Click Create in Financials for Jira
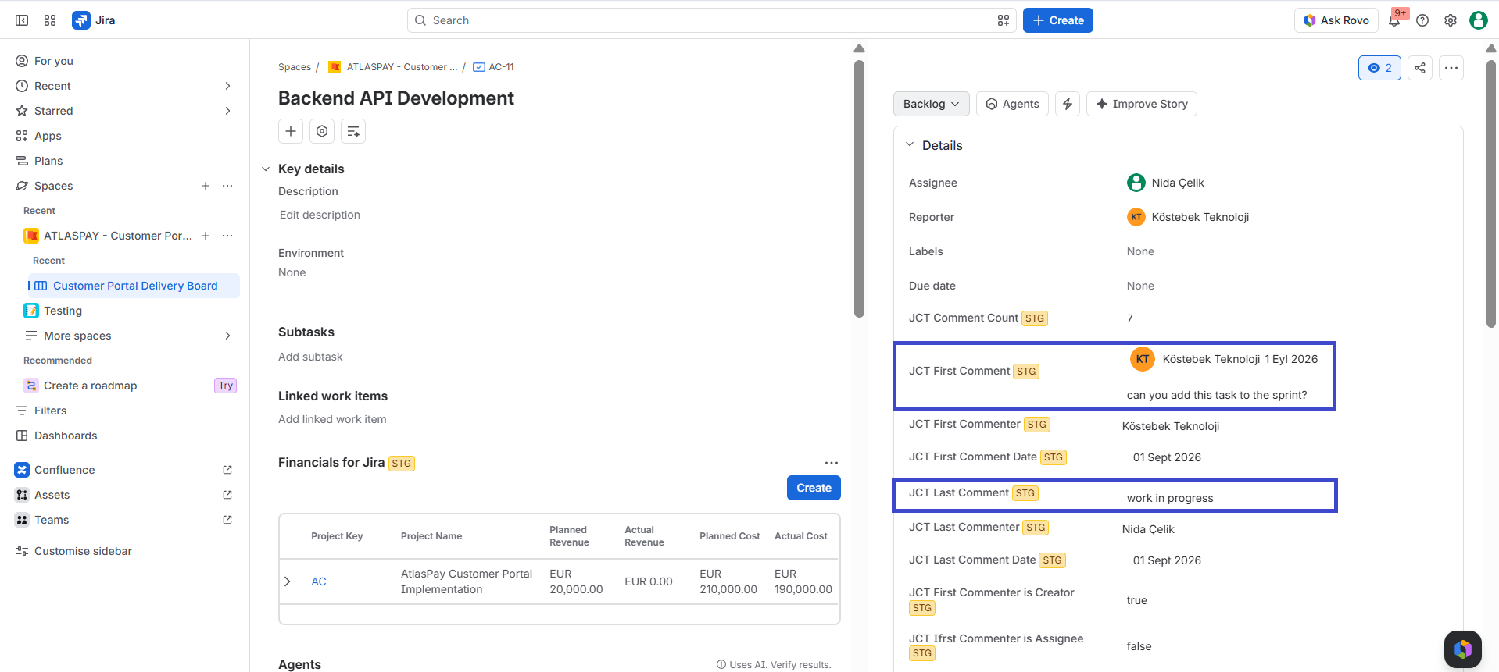 pos(814,488)
